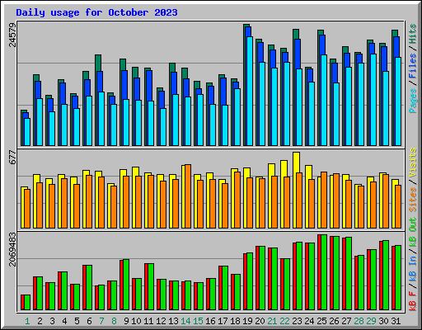Screen dimensions: 422x330
Task: Click day 4 on the x-axis
Action: (64, 321)
